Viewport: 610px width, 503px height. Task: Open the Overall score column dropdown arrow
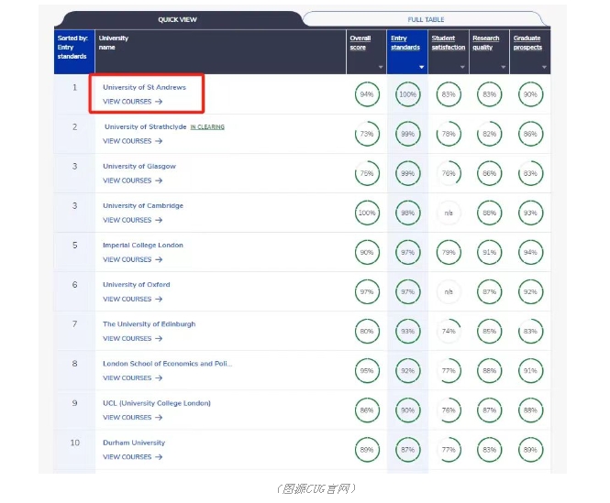(x=381, y=67)
